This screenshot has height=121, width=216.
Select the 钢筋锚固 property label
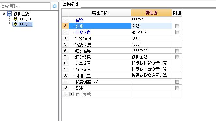pos(83,38)
